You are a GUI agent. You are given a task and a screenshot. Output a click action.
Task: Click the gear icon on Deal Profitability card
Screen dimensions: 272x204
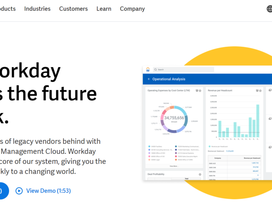(x=200, y=174)
